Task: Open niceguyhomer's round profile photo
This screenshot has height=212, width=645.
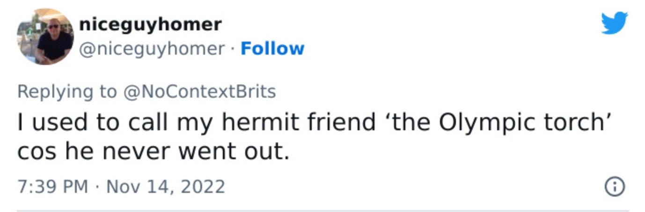Action: (x=45, y=36)
